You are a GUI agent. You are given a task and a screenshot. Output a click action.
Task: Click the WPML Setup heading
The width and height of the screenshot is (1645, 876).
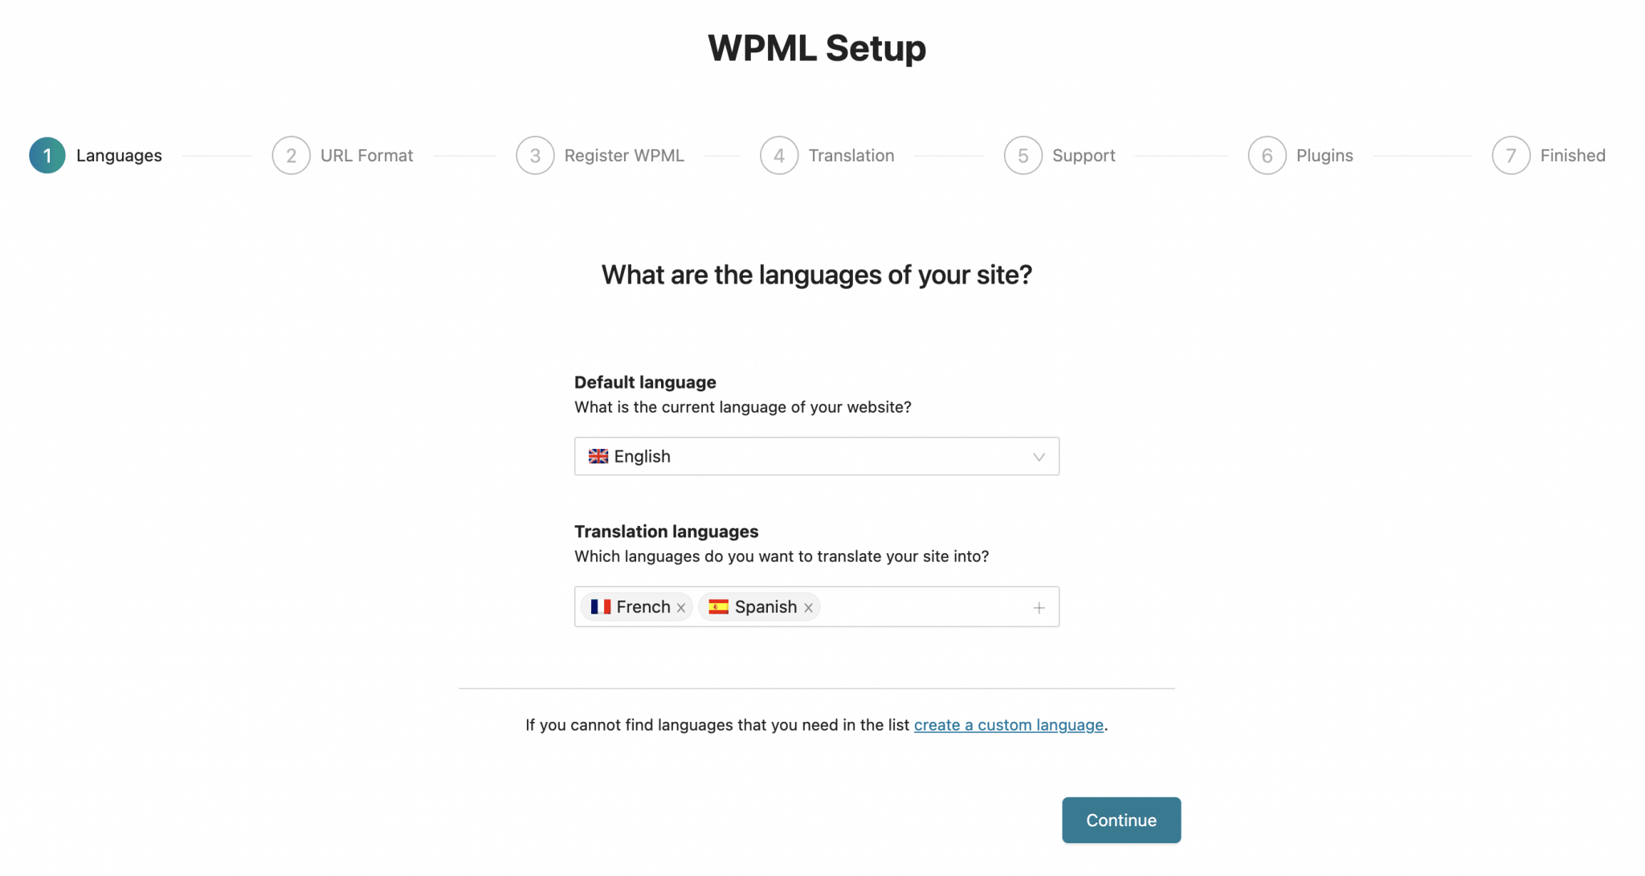(816, 48)
